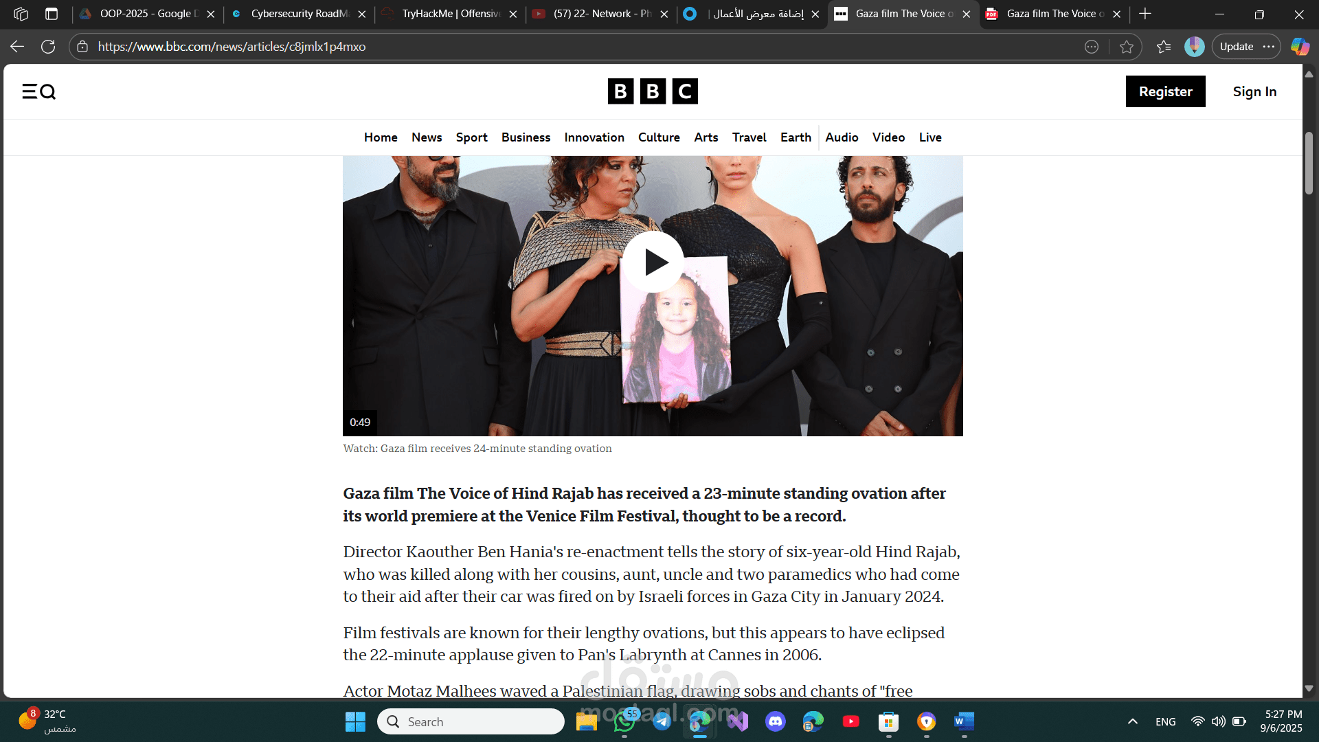
Task: Open WhatsApp from the taskbar
Action: pos(624,722)
